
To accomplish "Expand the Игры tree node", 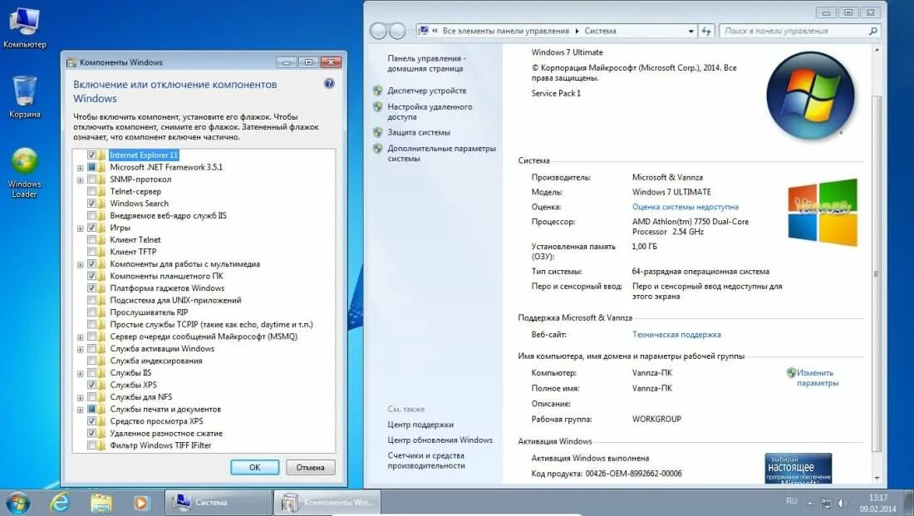I will click(81, 229).
